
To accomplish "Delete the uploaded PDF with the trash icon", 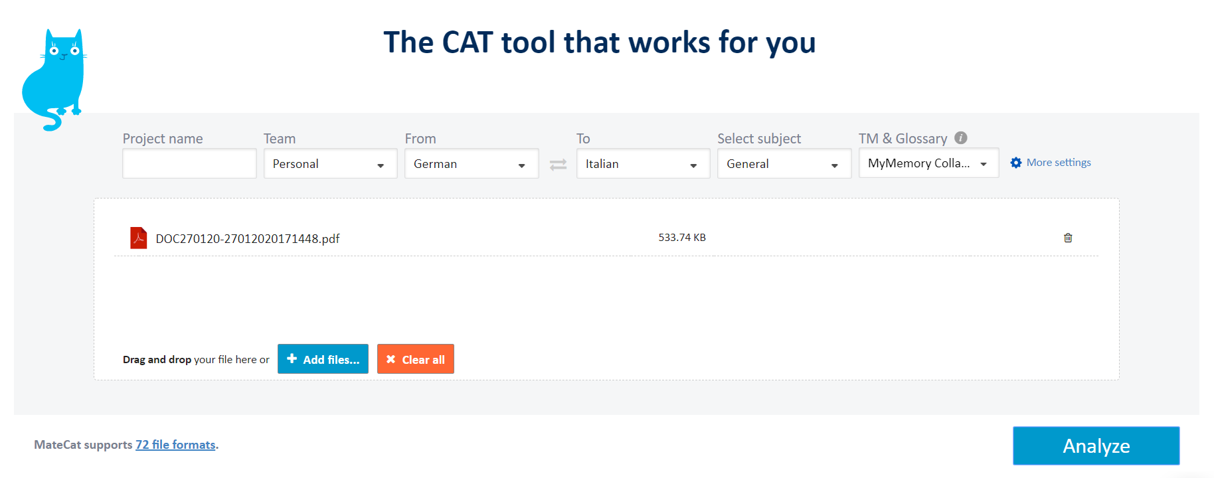I will (x=1068, y=238).
